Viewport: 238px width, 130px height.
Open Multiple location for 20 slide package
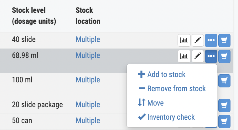[x=88, y=104]
